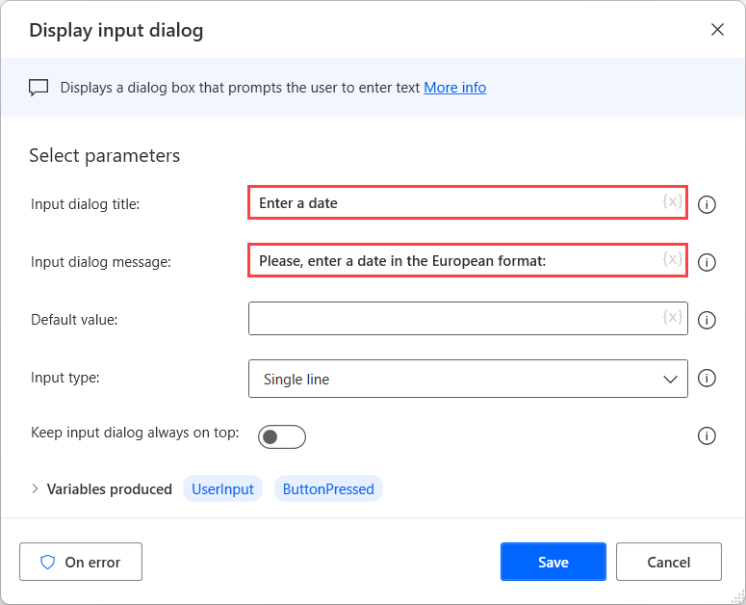Toggle Keep input dialog always on top
Image resolution: width=746 pixels, height=605 pixels.
pyautogui.click(x=282, y=437)
